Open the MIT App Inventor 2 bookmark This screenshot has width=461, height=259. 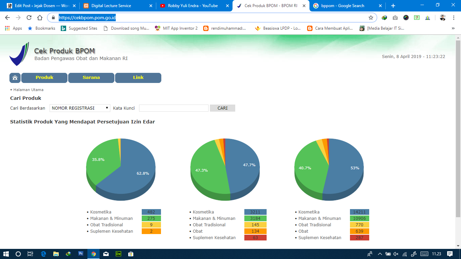[176, 28]
